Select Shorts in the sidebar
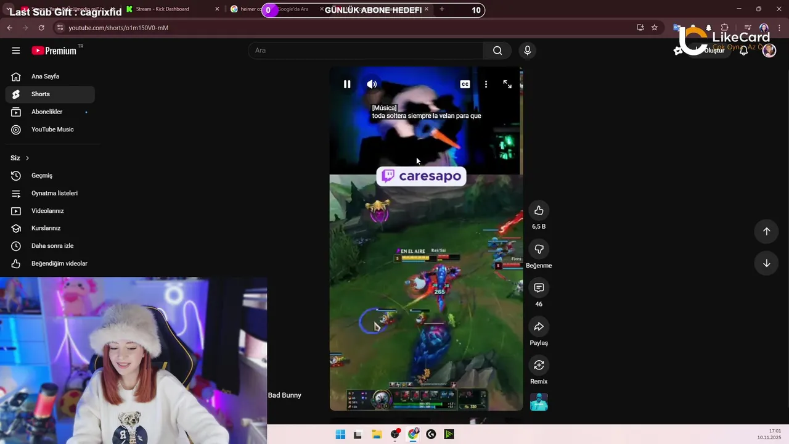This screenshot has width=789, height=444. coord(50,94)
